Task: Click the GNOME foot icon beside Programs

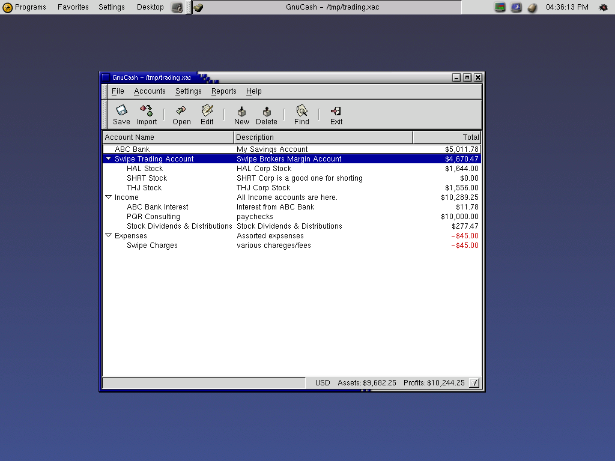Action: point(7,7)
